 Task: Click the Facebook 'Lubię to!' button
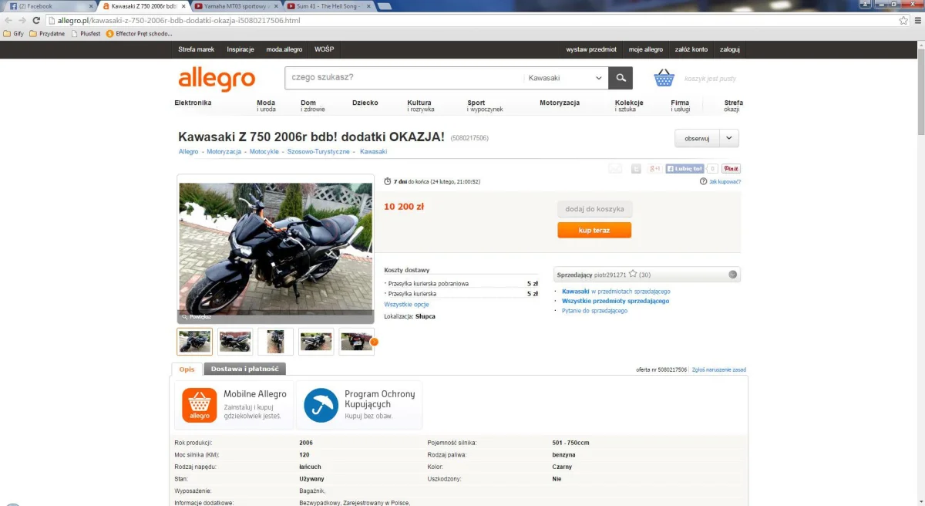point(684,168)
